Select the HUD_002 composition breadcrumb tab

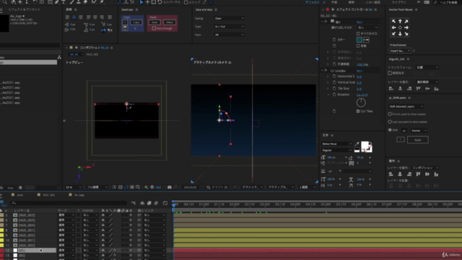(x=92, y=54)
